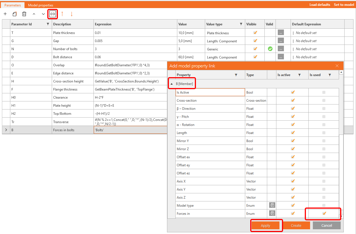356x234 pixels.
Task: Click the Load defaults link
Action: pyautogui.click(x=320, y=5)
